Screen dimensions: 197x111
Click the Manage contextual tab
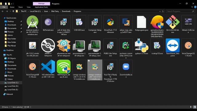(x=41, y=4)
